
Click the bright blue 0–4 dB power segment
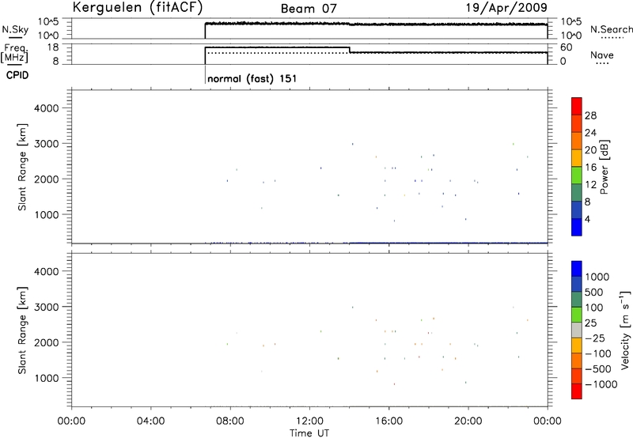point(577,227)
